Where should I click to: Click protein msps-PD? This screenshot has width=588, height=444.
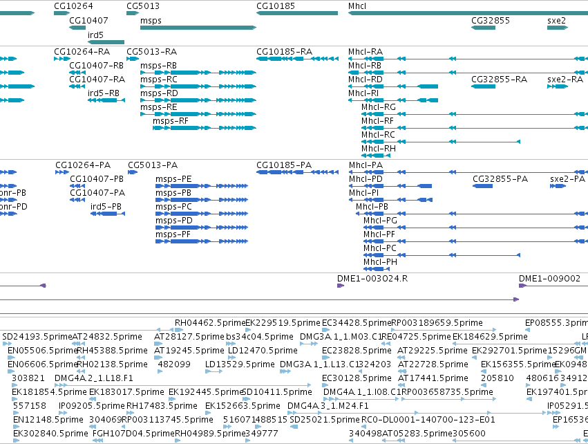(202, 228)
